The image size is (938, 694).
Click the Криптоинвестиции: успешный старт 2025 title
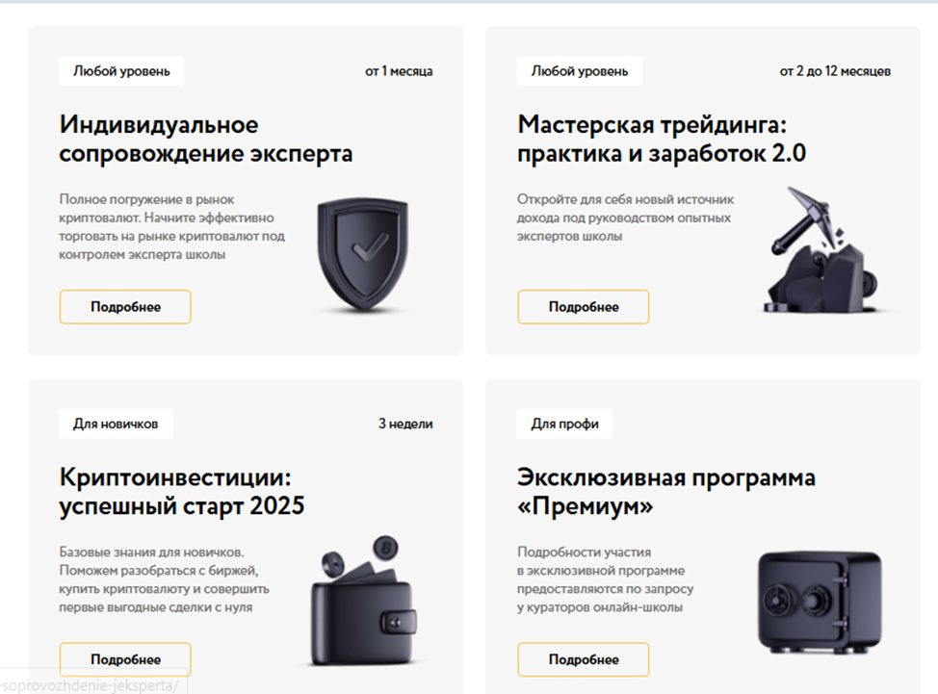coord(182,491)
